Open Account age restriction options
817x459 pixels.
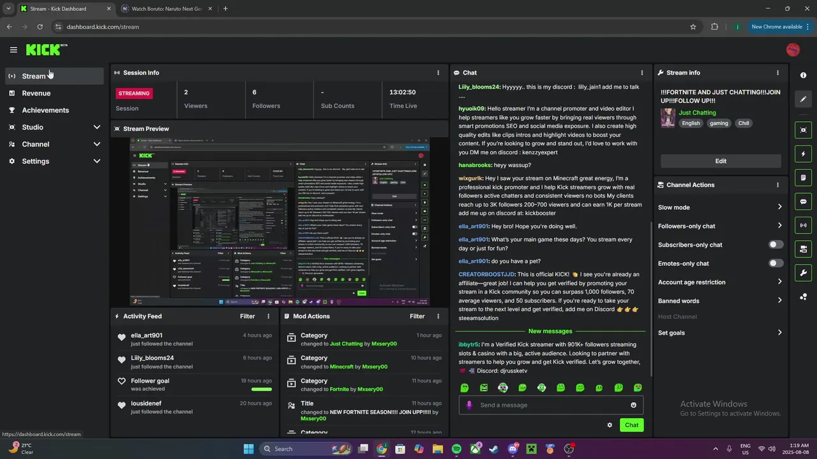pos(720,282)
